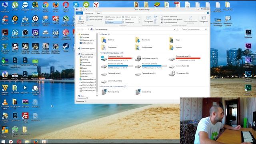Select the Adobe Audition Au desktop icon
The width and height of the screenshot is (256, 144).
point(248,90)
